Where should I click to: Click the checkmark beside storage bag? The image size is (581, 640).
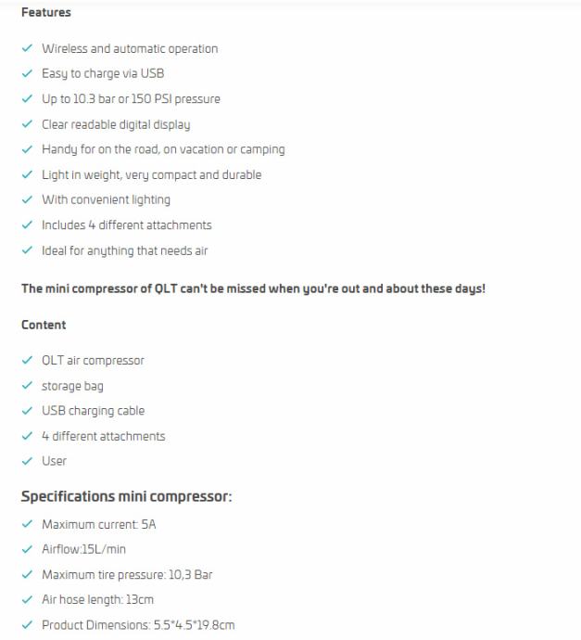[x=27, y=386]
